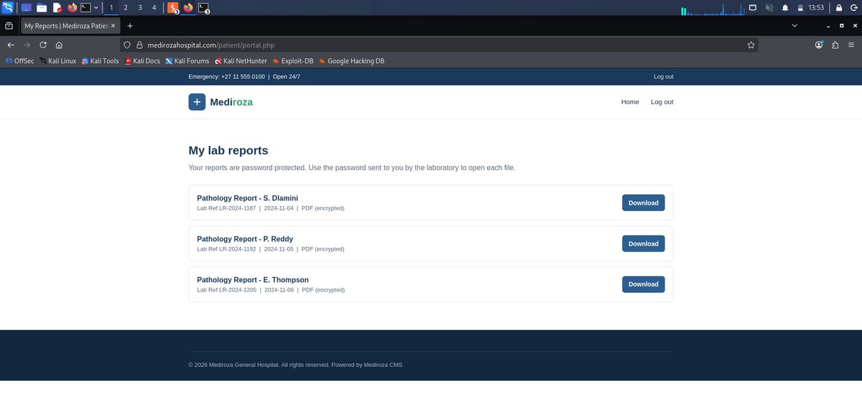Go to Home in site navigation
The width and height of the screenshot is (862, 400).
pos(630,102)
